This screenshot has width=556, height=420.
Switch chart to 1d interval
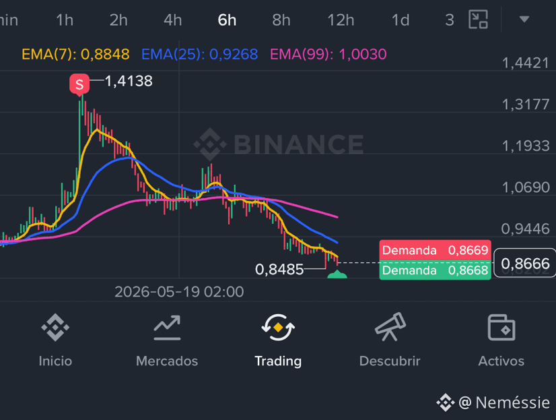[x=401, y=20]
